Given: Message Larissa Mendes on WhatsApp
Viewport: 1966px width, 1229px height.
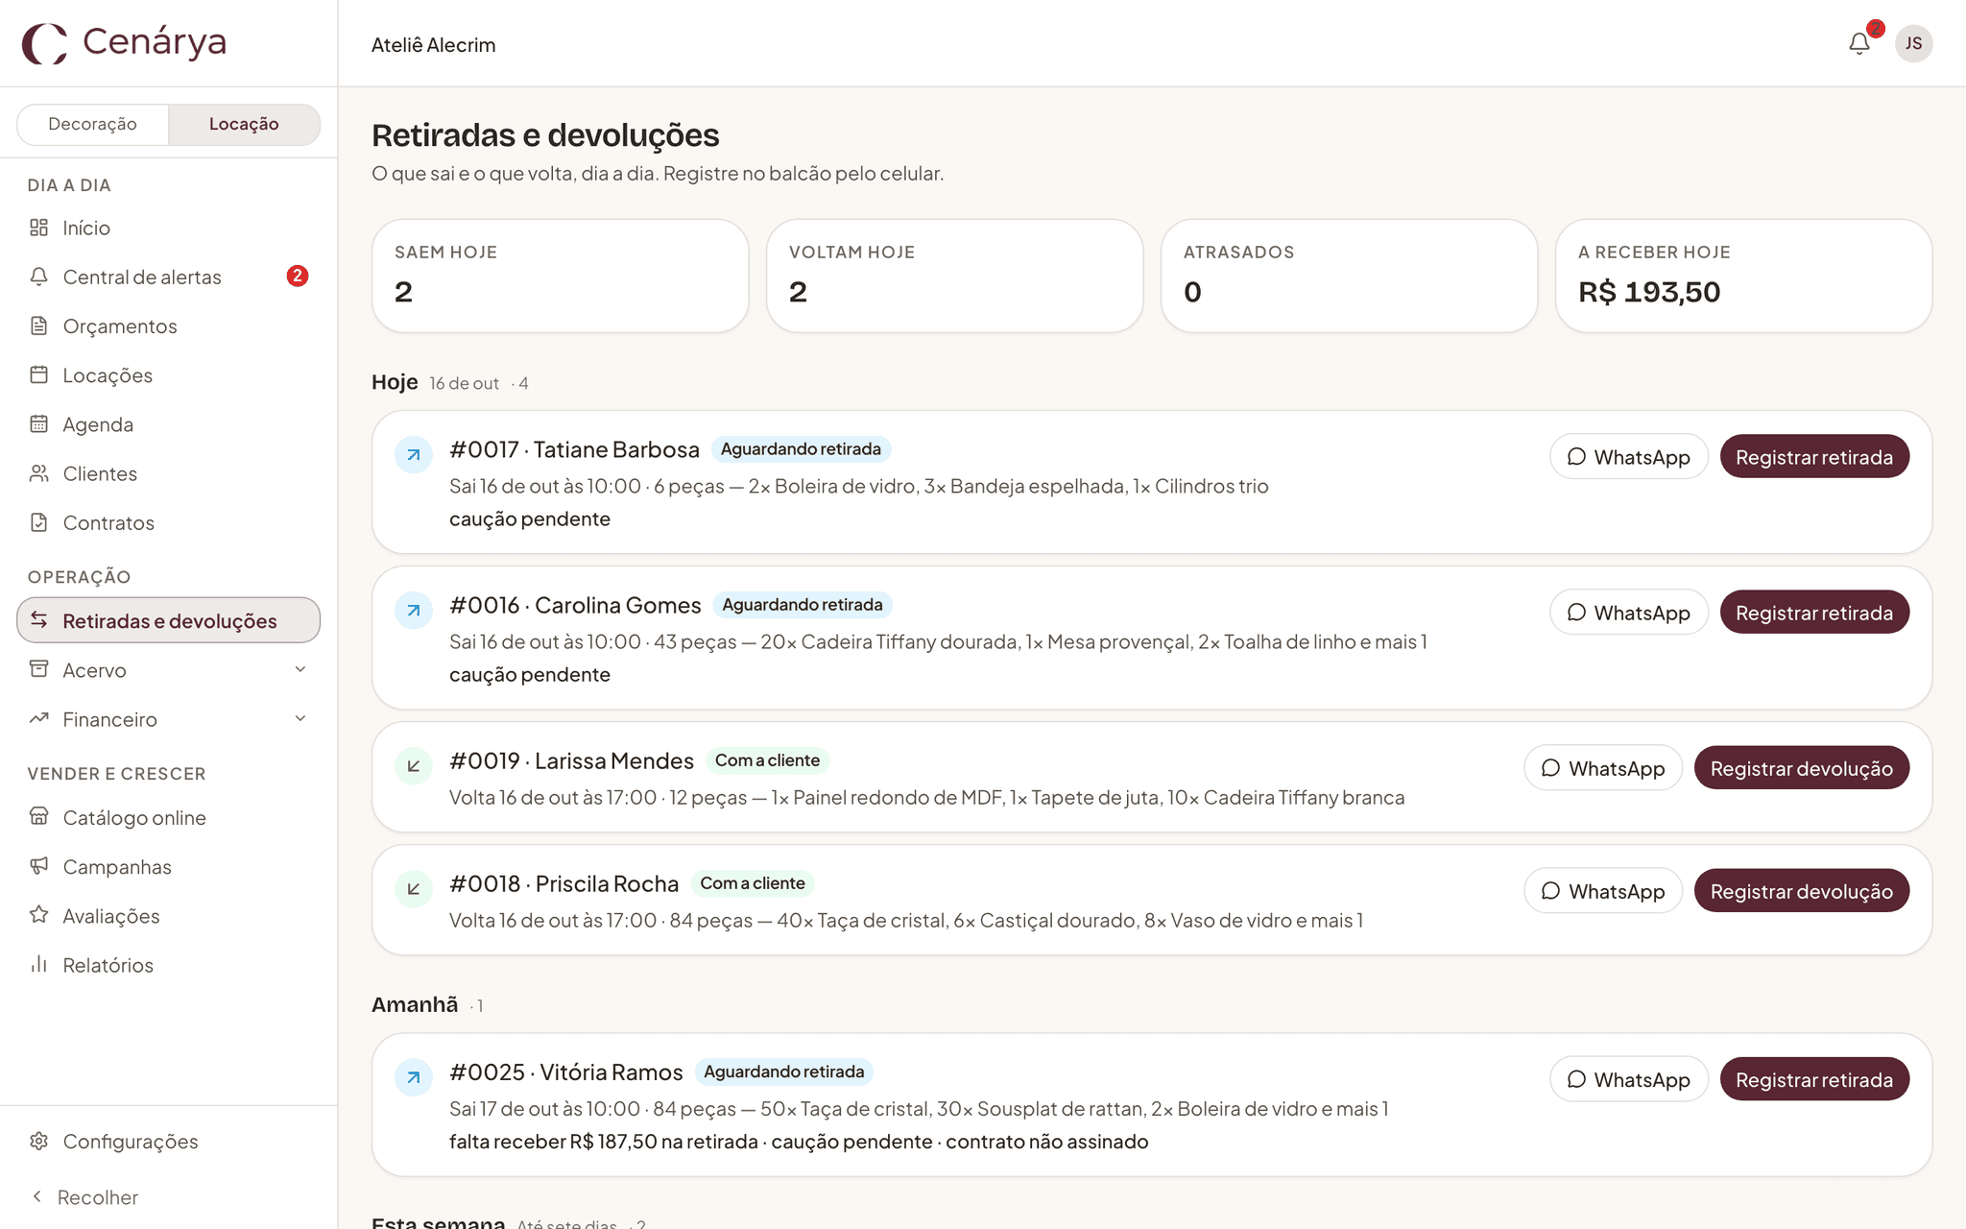Looking at the screenshot, I should [1603, 768].
